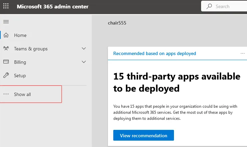Open the recommendation card's more options ellipsis

[x=243, y=53]
